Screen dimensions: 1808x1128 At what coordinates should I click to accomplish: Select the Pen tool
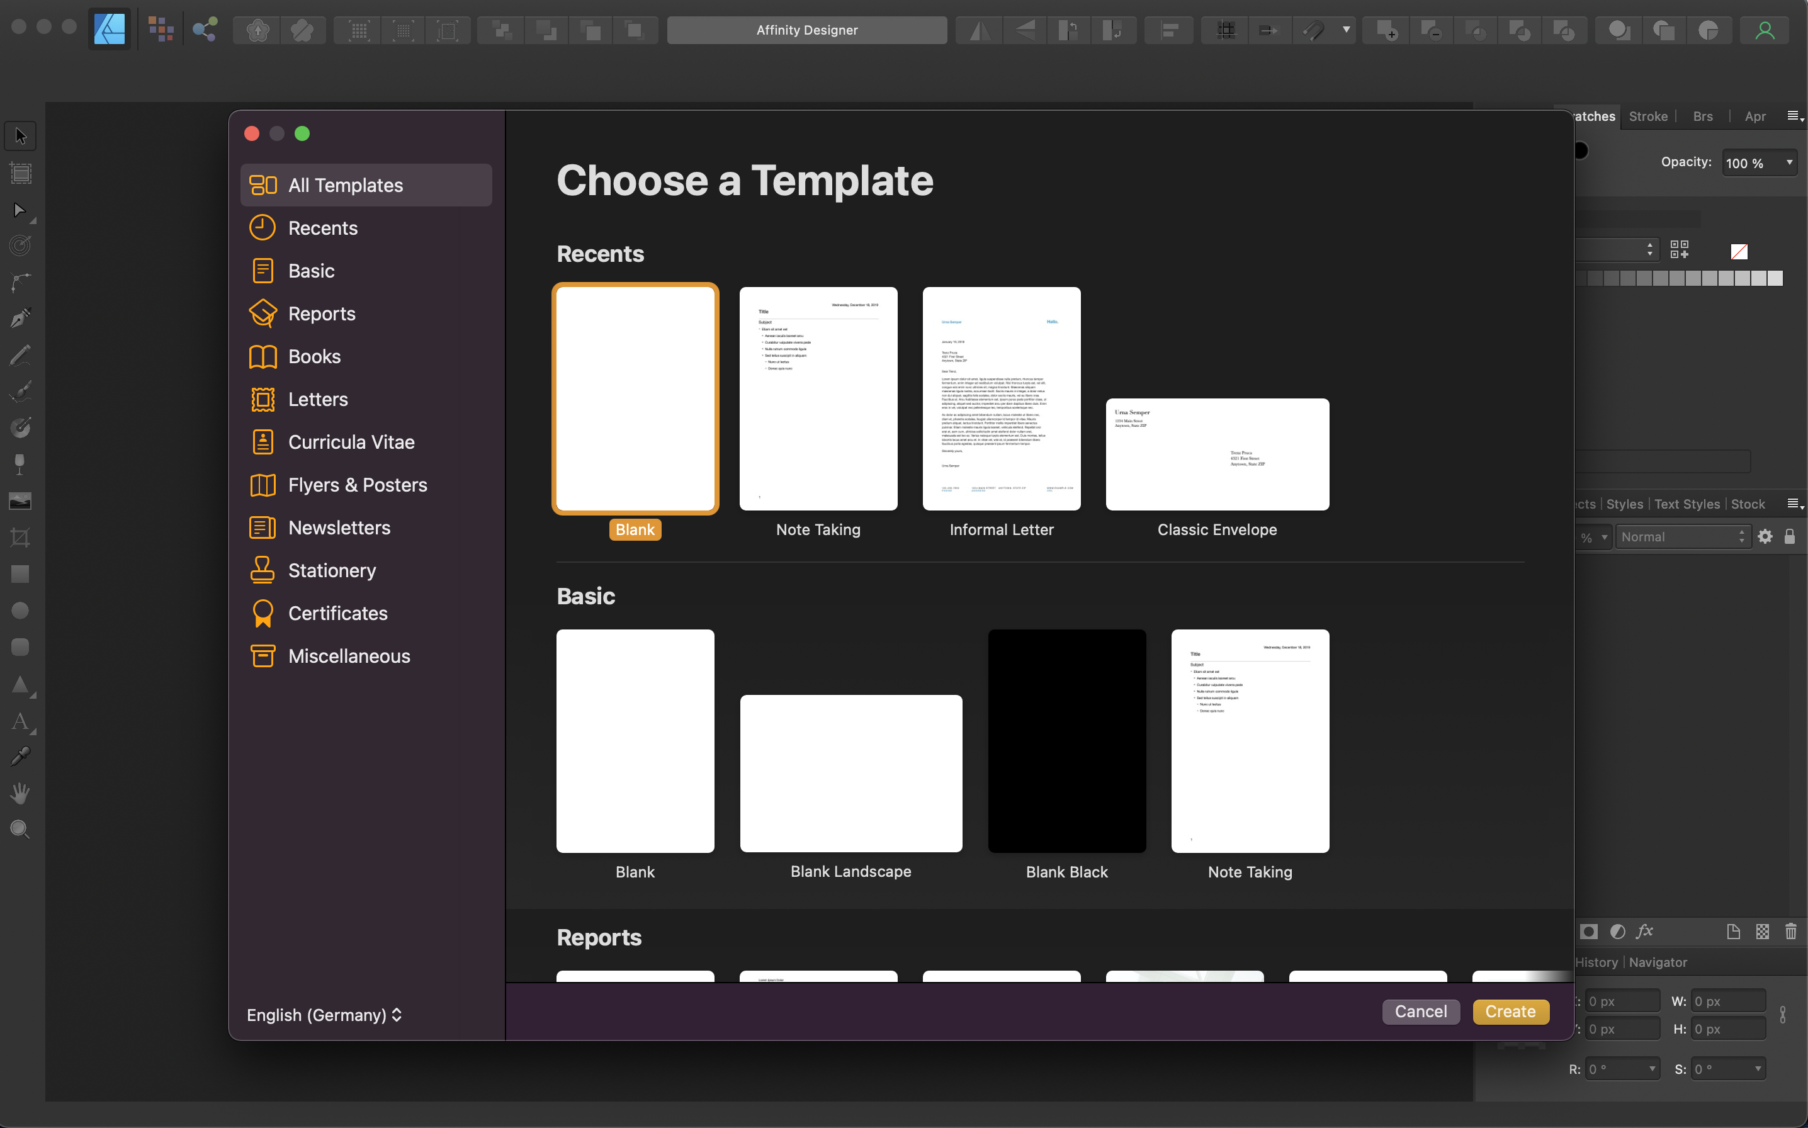pos(20,319)
